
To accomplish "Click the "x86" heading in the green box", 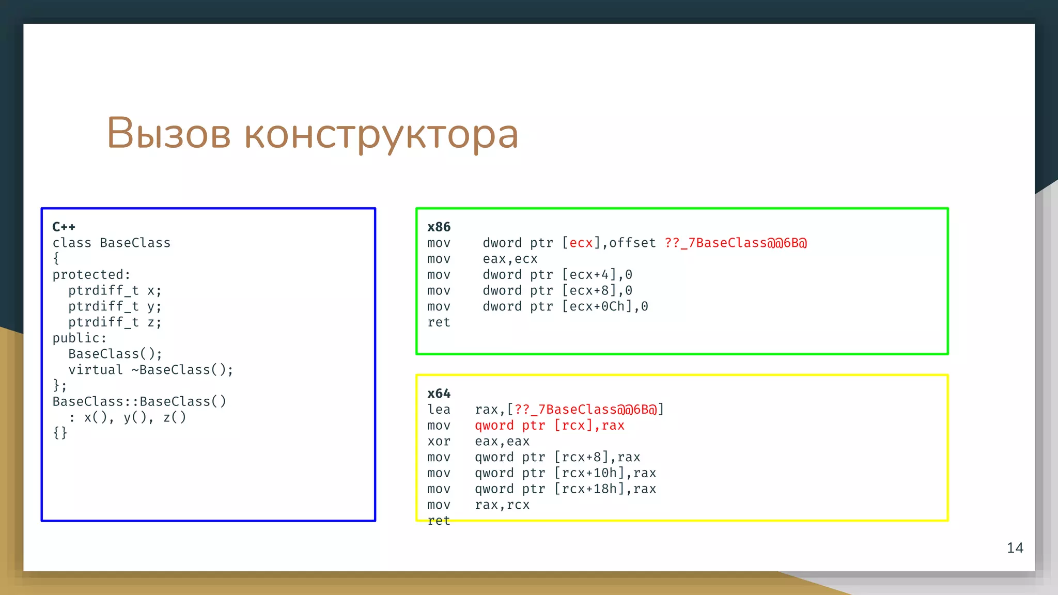I will 439,227.
